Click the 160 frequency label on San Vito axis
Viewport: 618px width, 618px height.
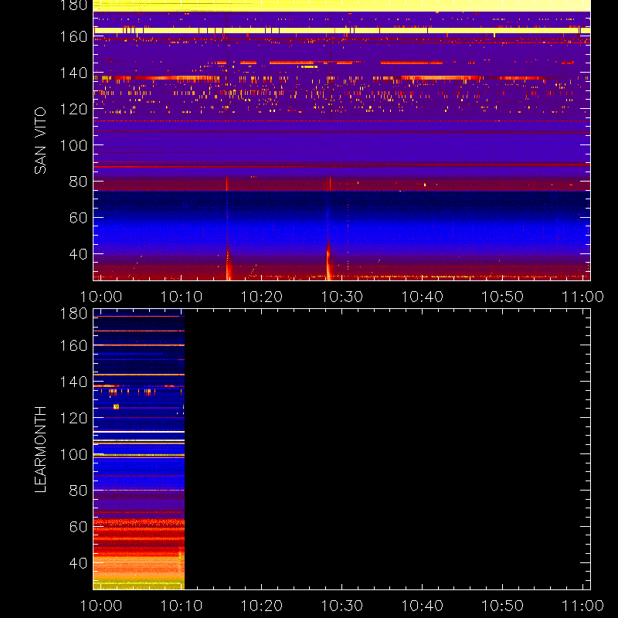pos(73,36)
